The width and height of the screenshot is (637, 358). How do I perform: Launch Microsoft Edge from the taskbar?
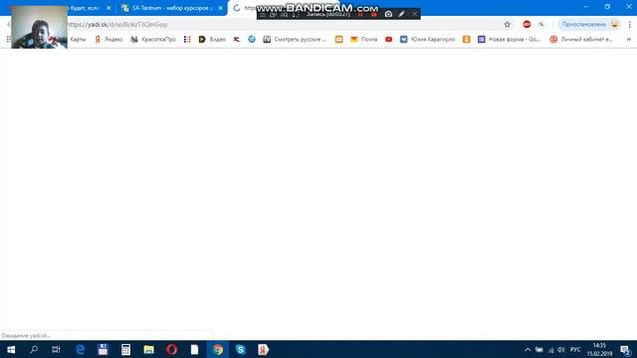tap(80, 349)
